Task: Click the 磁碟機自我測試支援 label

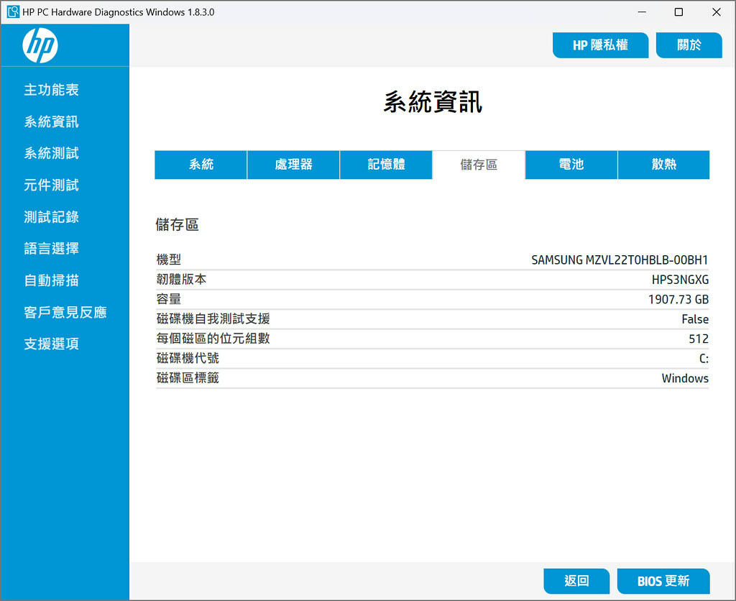Action: 213,318
